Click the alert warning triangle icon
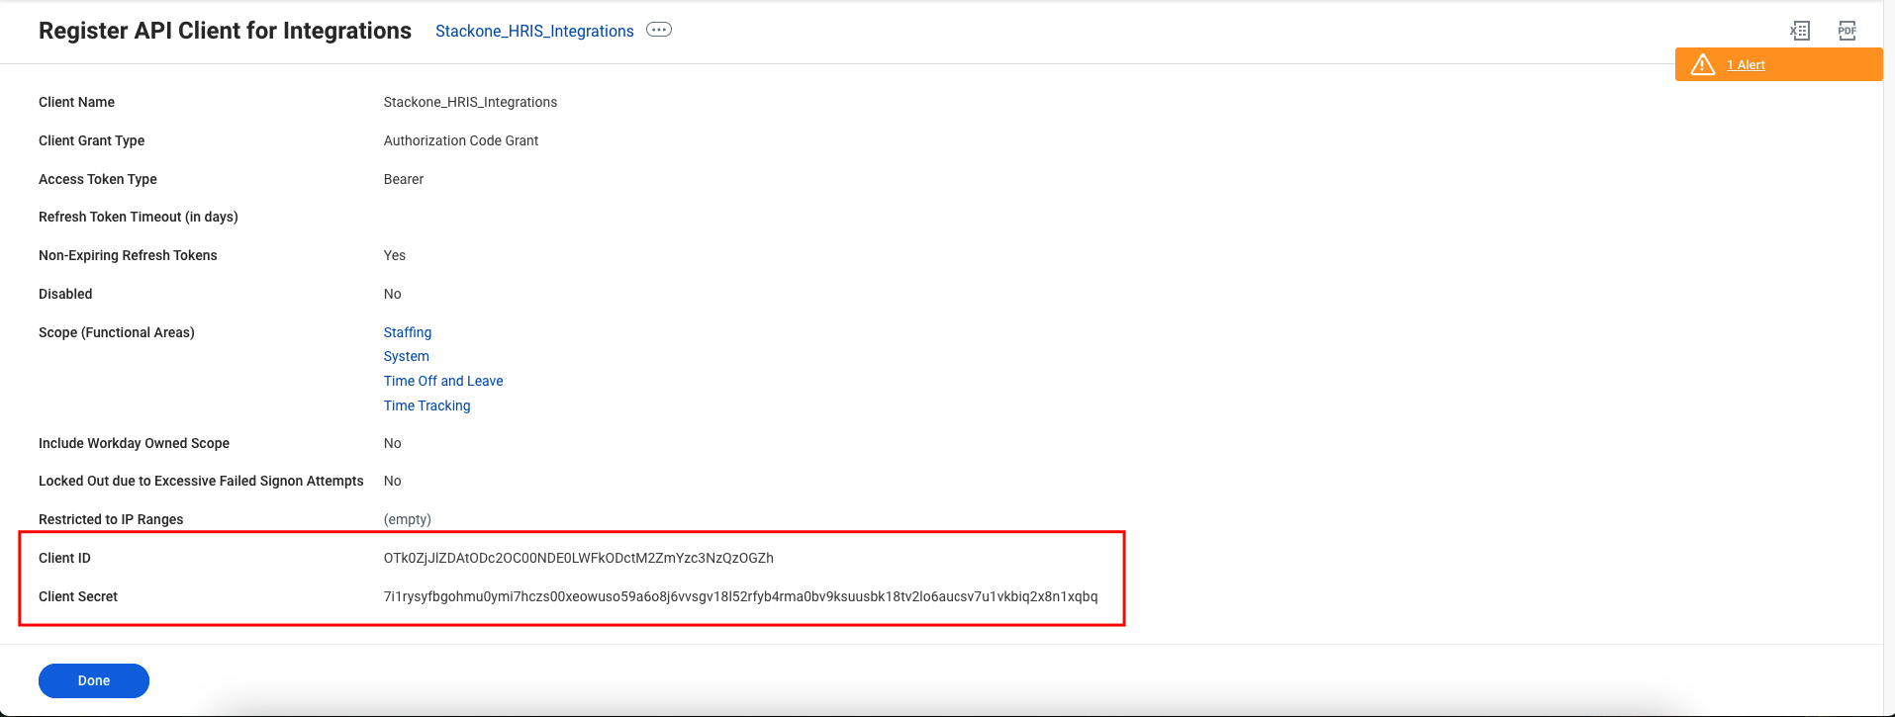The height and width of the screenshot is (717, 1895). [x=1702, y=64]
